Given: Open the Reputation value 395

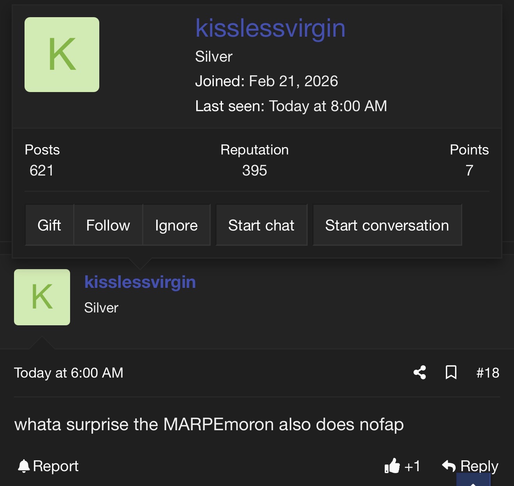Looking at the screenshot, I should point(254,170).
